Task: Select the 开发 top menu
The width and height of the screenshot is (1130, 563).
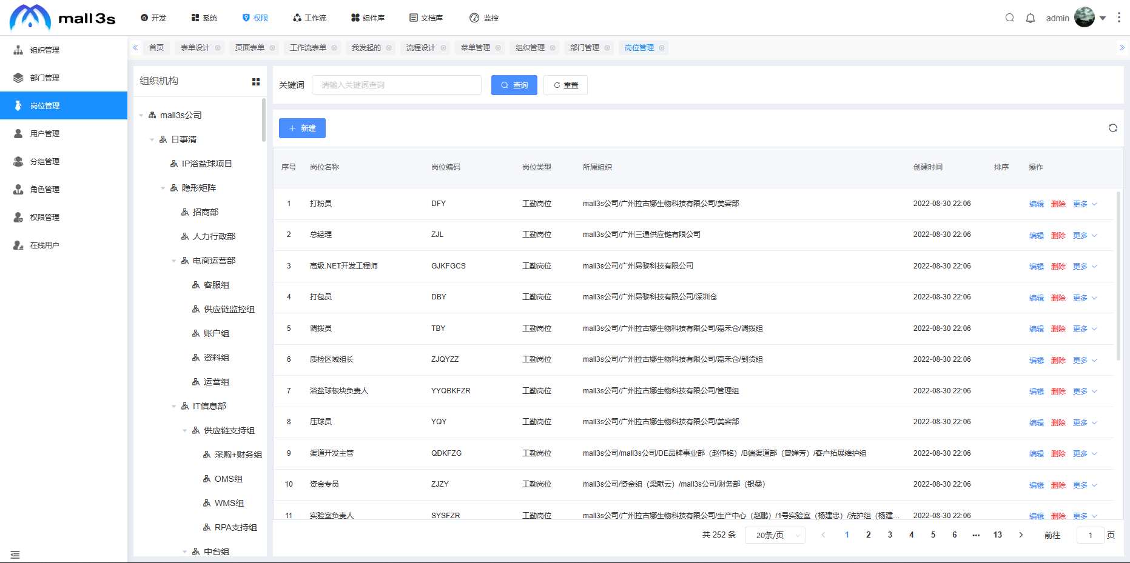Action: coord(153,18)
